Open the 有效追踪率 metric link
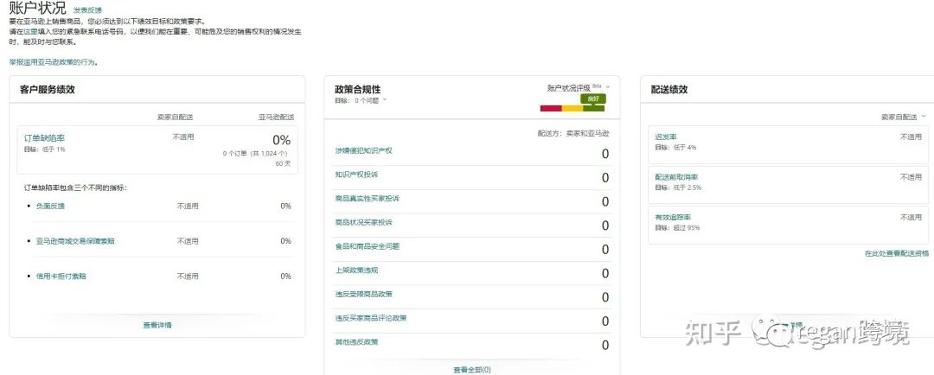The width and height of the screenshot is (934, 375). 673,217
